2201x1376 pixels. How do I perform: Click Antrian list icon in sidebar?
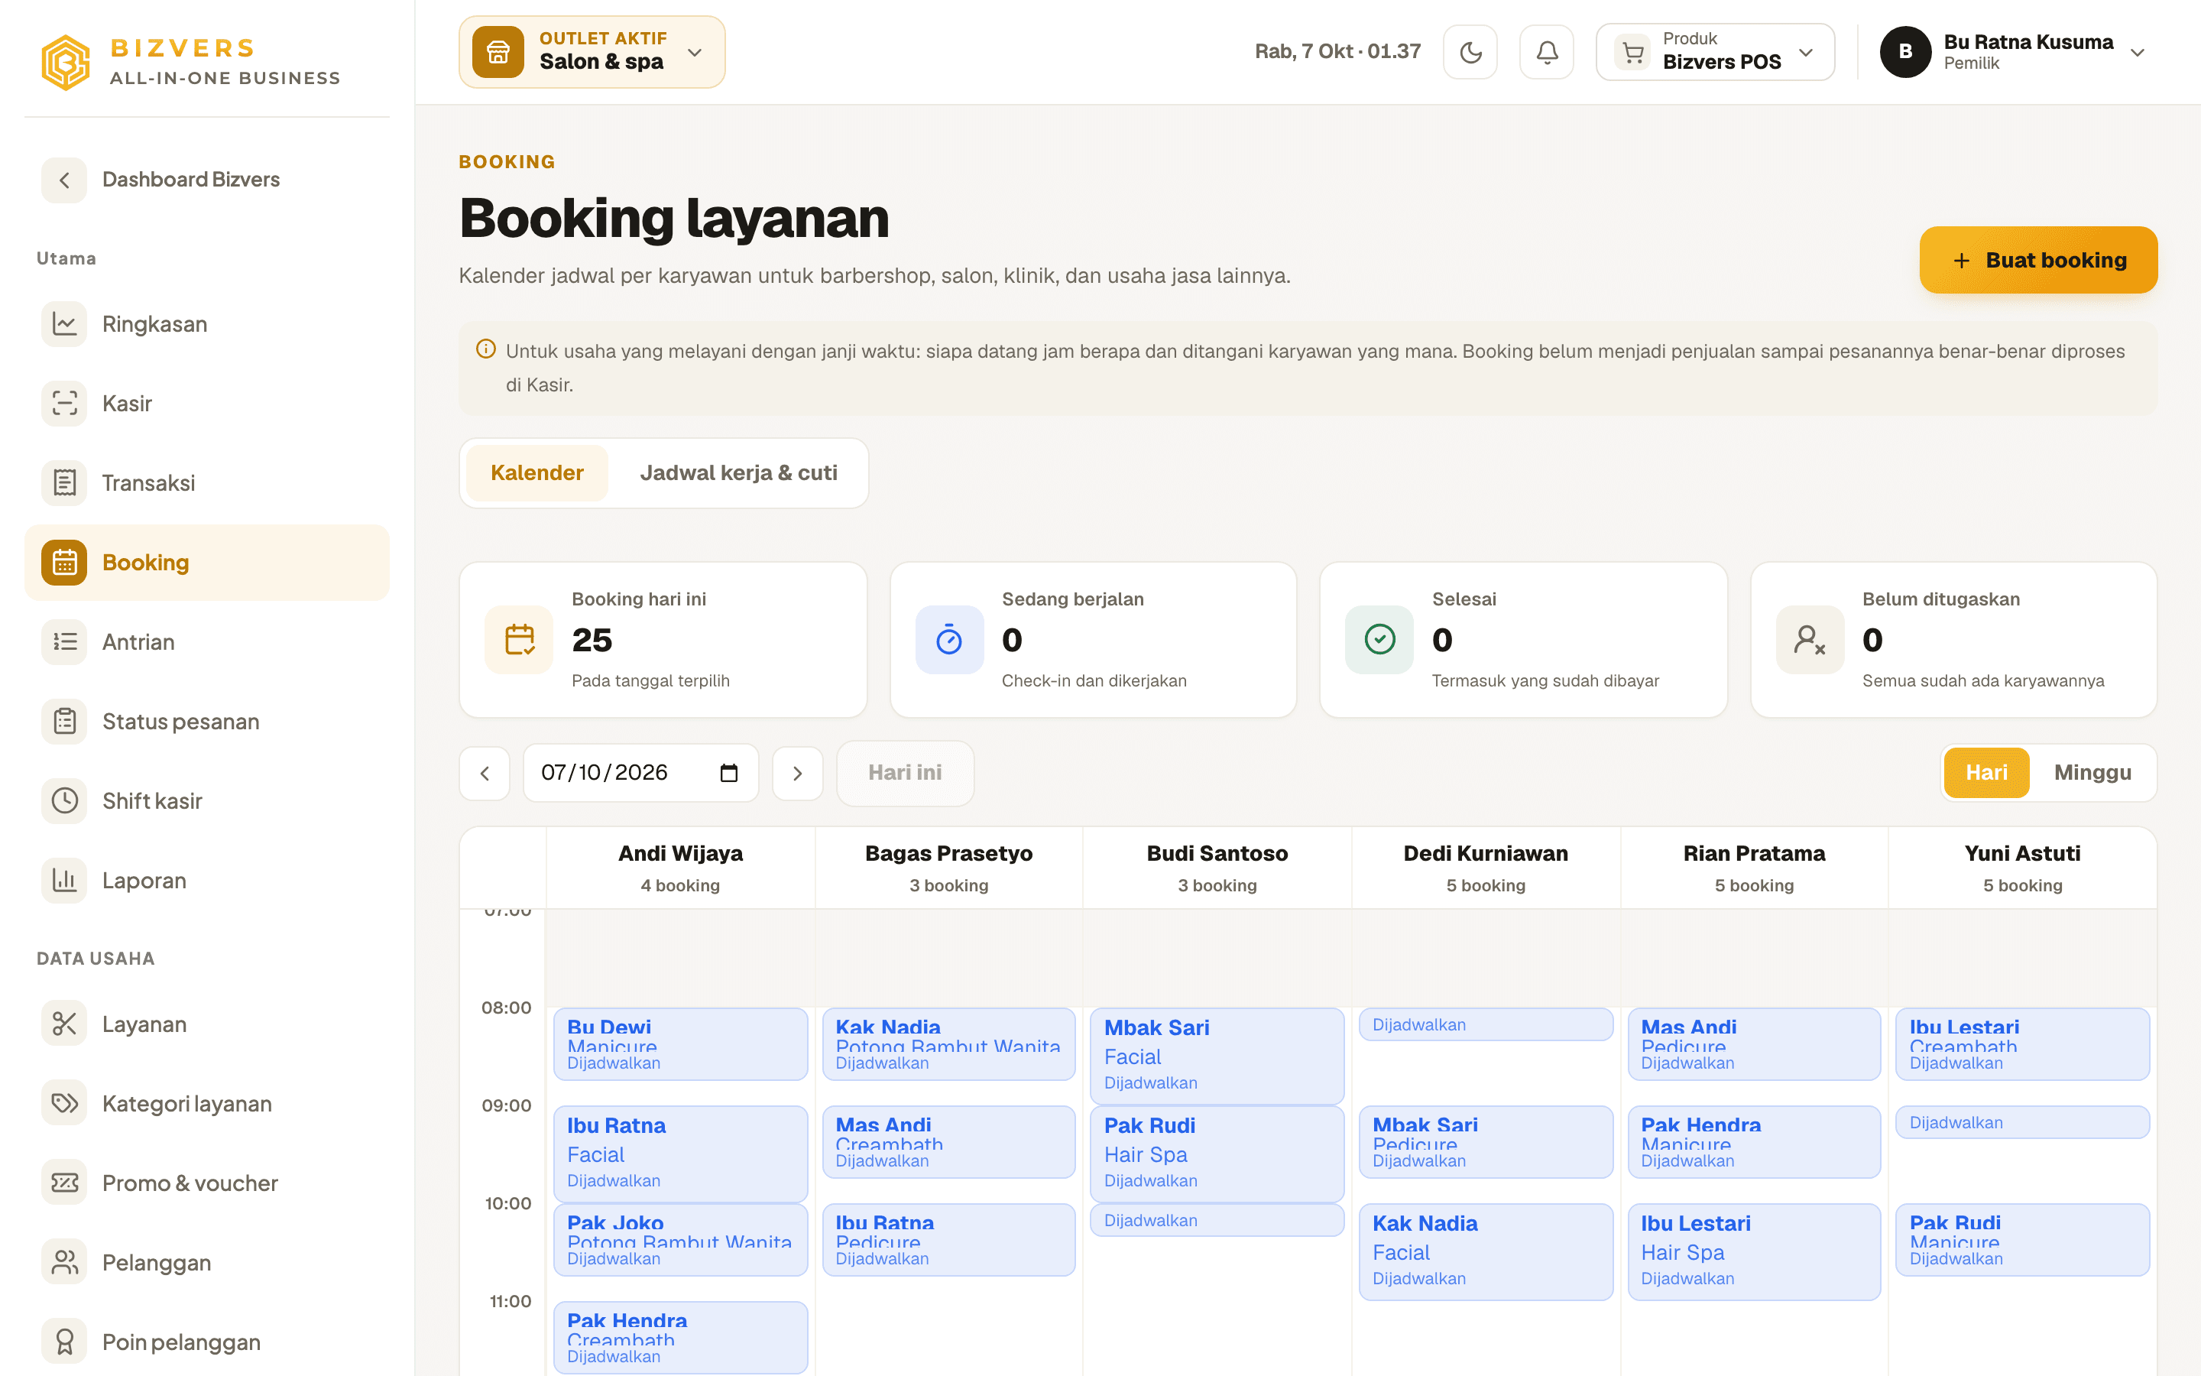click(x=64, y=641)
